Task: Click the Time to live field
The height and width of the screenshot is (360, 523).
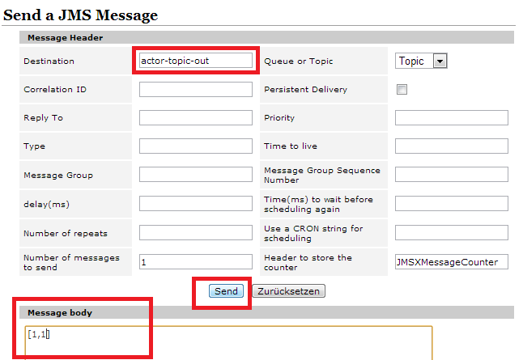Action: (451, 146)
